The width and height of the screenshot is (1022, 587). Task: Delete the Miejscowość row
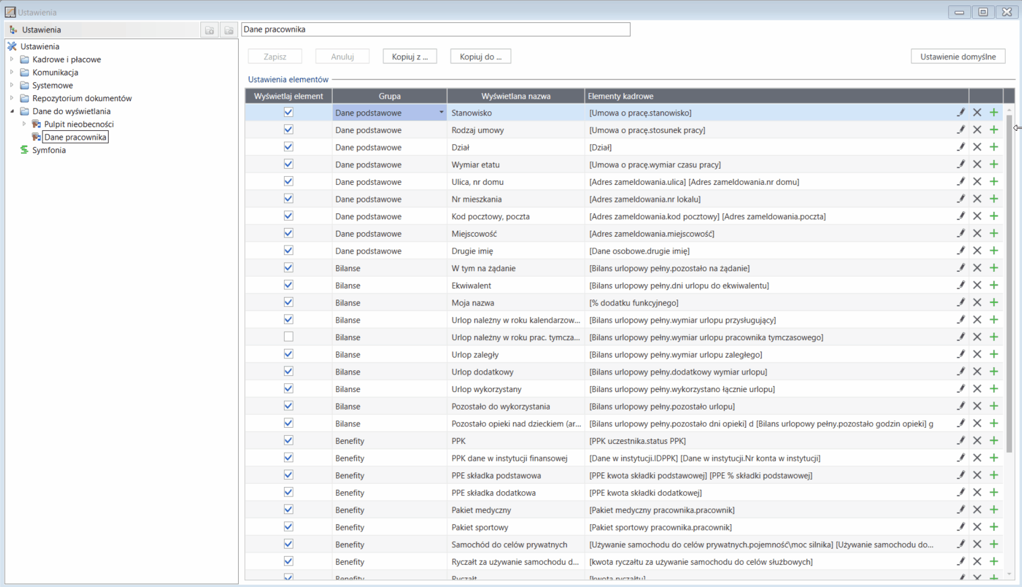tap(977, 233)
